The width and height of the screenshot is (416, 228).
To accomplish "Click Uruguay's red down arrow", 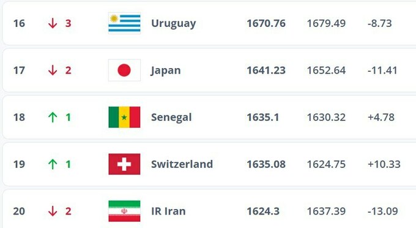I will tap(53, 23).
